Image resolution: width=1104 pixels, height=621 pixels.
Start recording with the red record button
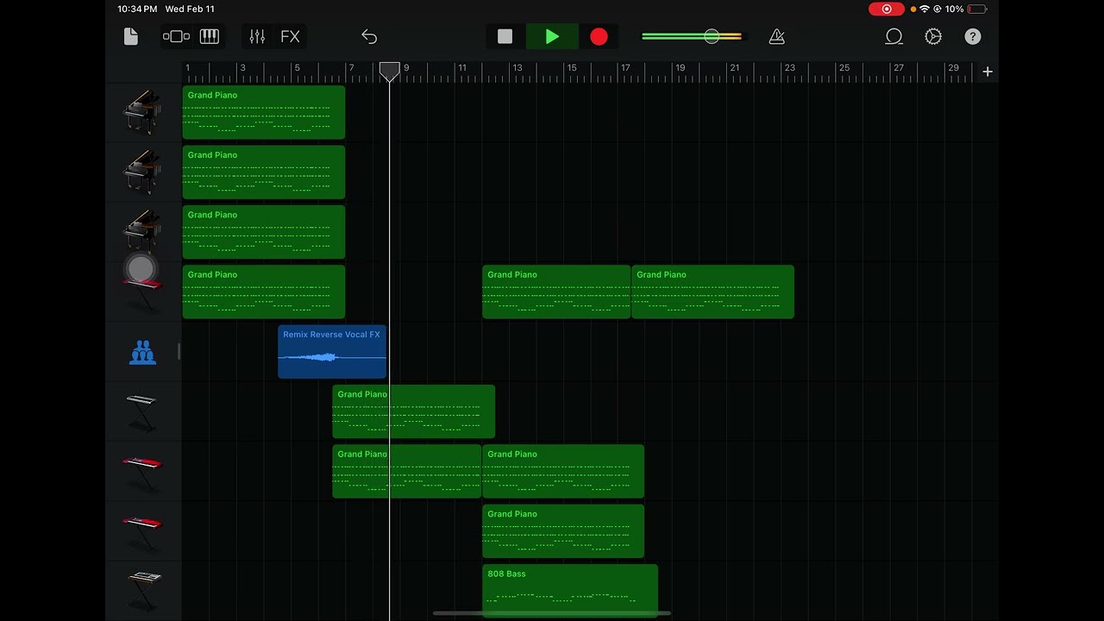tap(599, 36)
